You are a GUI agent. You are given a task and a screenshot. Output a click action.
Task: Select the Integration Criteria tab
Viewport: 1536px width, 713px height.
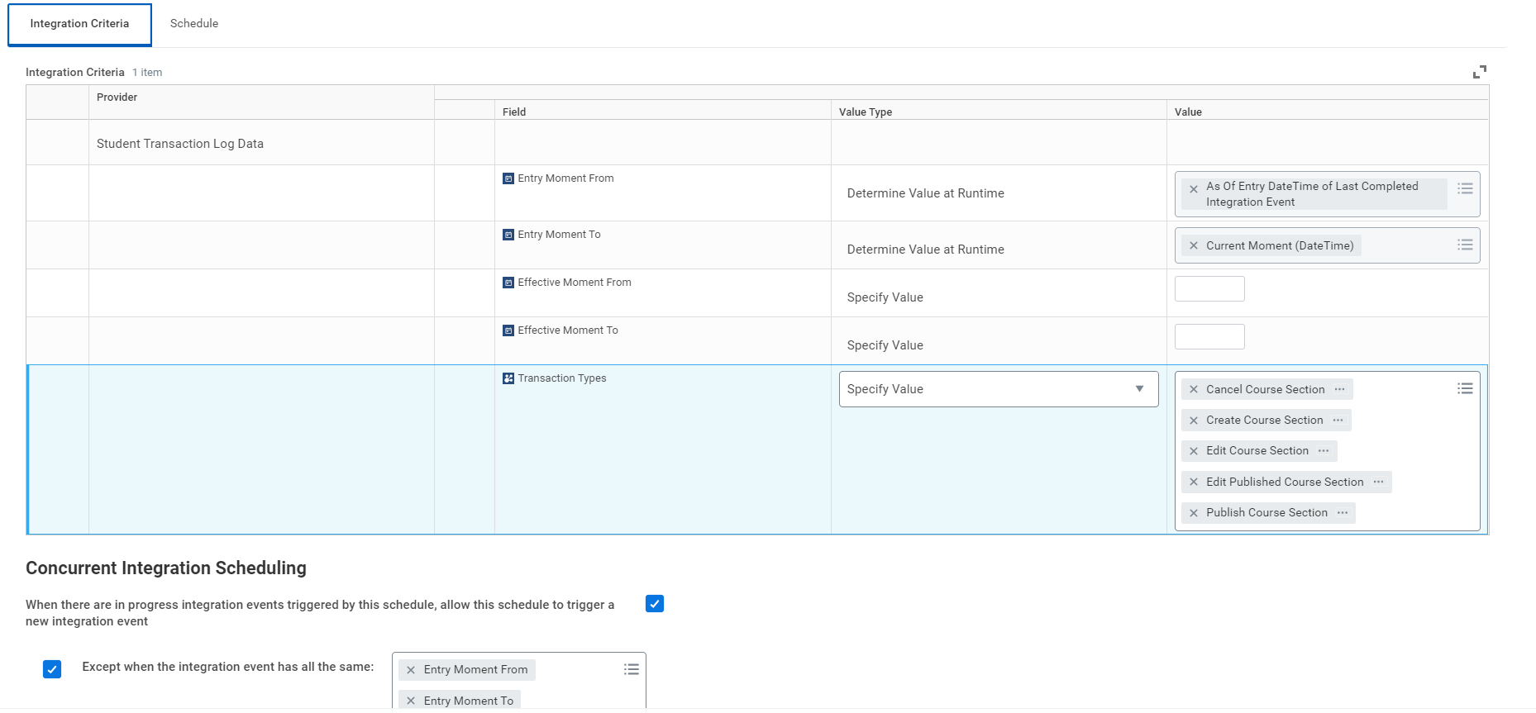coord(79,24)
